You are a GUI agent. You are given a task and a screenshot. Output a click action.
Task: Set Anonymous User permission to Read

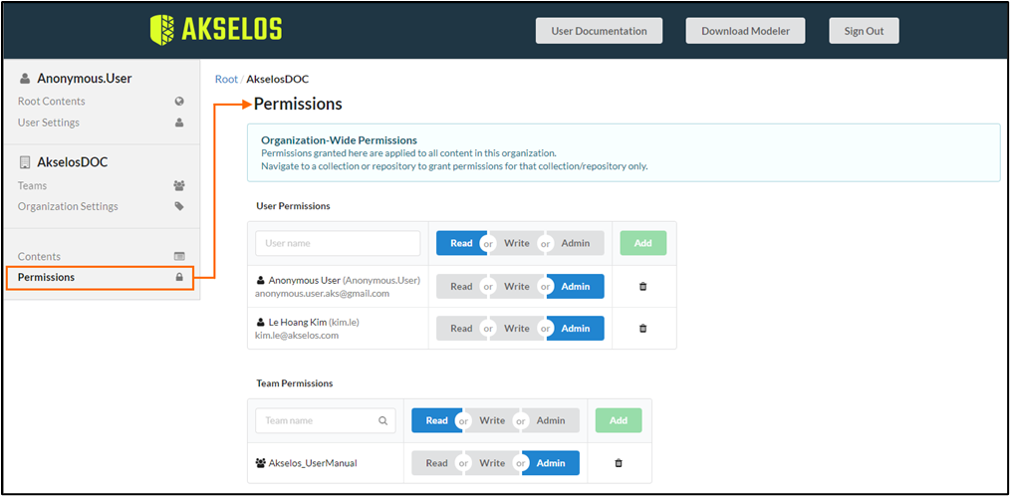(461, 287)
